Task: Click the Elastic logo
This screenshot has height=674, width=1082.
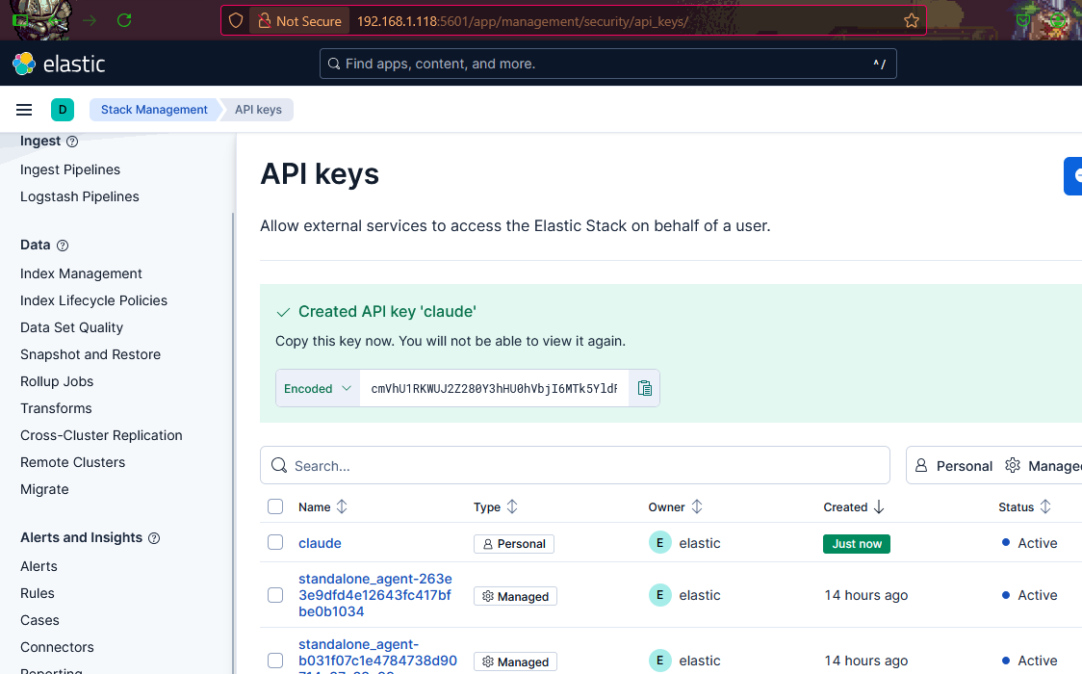Action: point(59,65)
